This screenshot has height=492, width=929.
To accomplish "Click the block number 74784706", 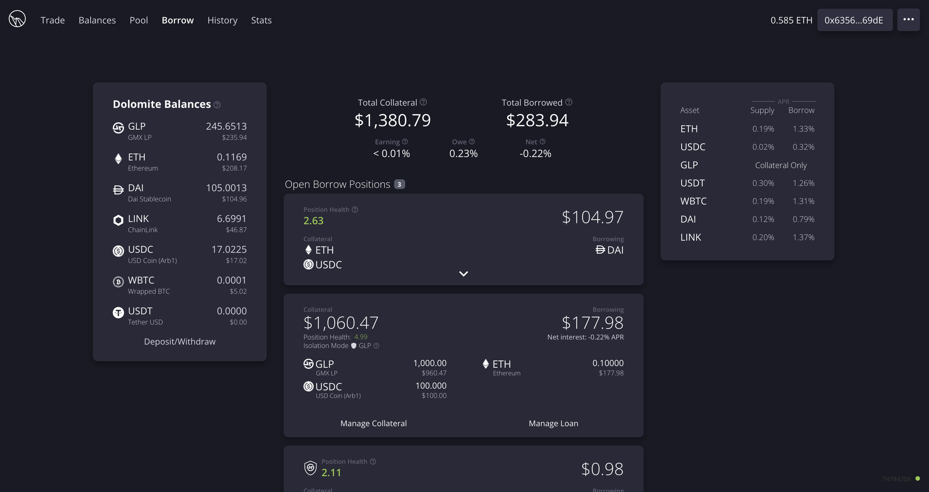I will [x=897, y=479].
